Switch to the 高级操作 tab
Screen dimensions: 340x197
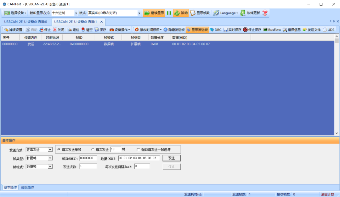point(27,188)
